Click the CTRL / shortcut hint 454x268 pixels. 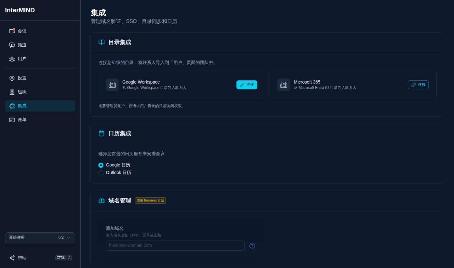pyautogui.click(x=63, y=258)
